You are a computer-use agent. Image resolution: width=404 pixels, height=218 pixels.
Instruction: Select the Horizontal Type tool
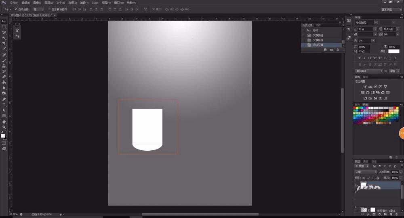4,105
